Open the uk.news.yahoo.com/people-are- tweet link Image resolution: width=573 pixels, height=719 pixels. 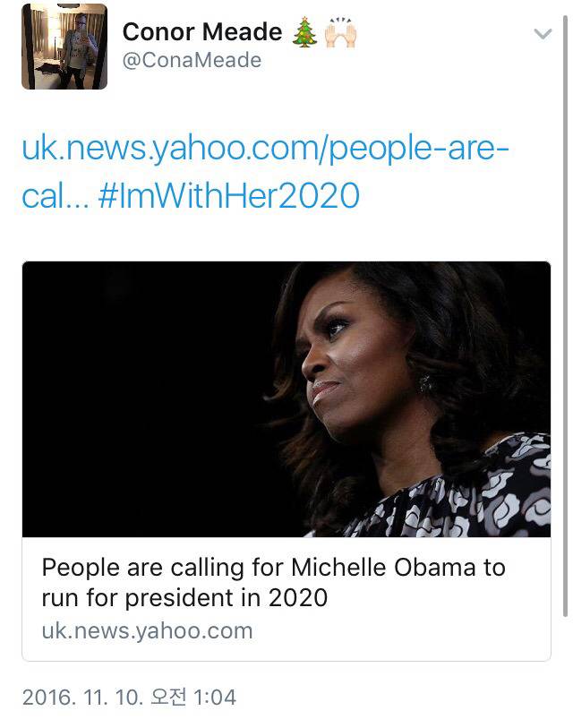(x=265, y=148)
